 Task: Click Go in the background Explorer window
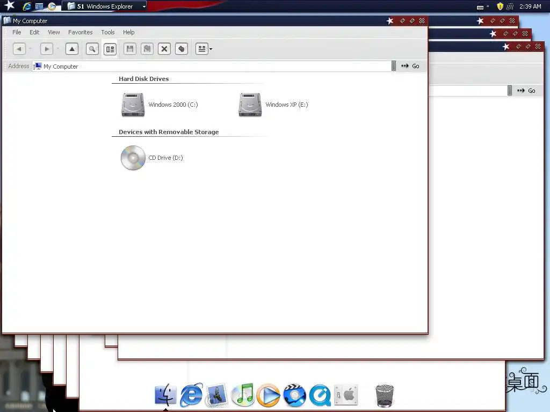click(526, 91)
